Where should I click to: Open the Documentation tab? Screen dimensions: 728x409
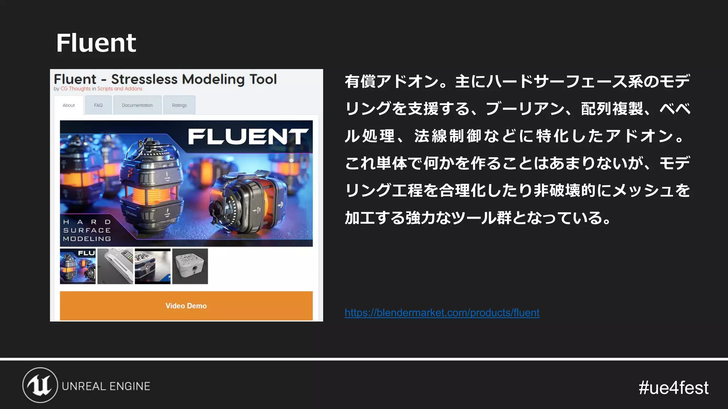(137, 105)
